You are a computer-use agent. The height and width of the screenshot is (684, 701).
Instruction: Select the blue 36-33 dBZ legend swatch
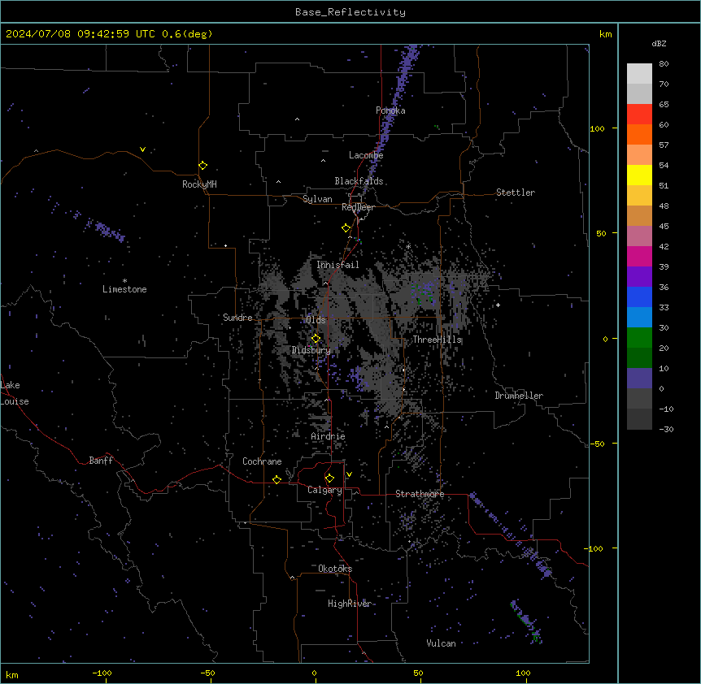pyautogui.click(x=639, y=297)
